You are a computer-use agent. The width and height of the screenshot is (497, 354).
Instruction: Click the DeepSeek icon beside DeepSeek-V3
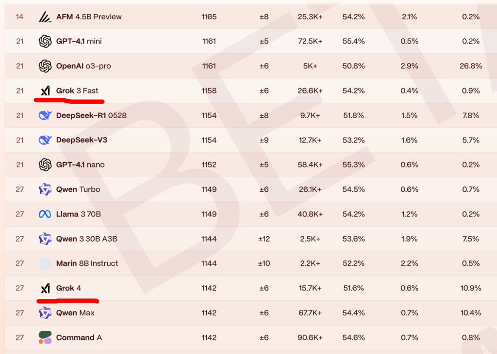(45, 140)
